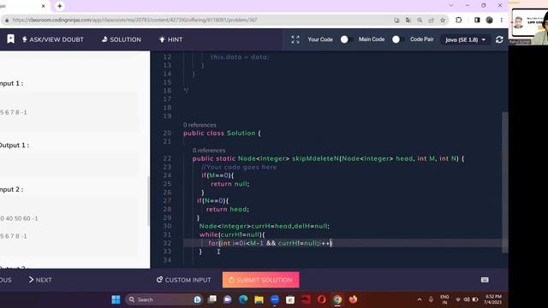Screen dimensions: 548x308
Task: Click the translate icon in the address bar
Action: tap(408, 20)
